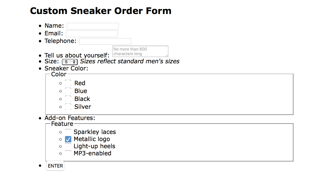314x180 pixels.
Task: Focus the Email input box
Action: (x=92, y=34)
